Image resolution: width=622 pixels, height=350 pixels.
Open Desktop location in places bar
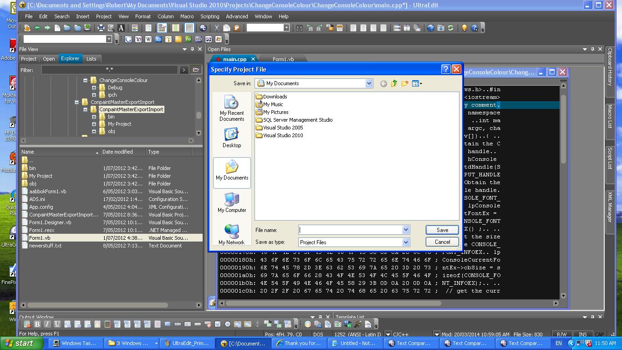pyautogui.click(x=232, y=138)
